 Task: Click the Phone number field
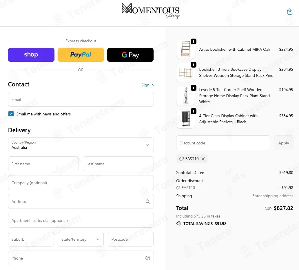(x=81, y=258)
